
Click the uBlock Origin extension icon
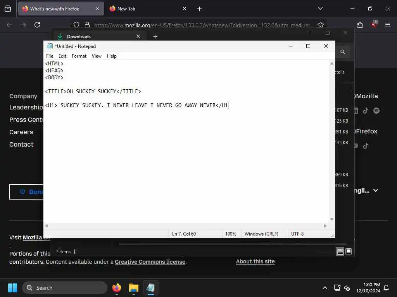[374, 24]
